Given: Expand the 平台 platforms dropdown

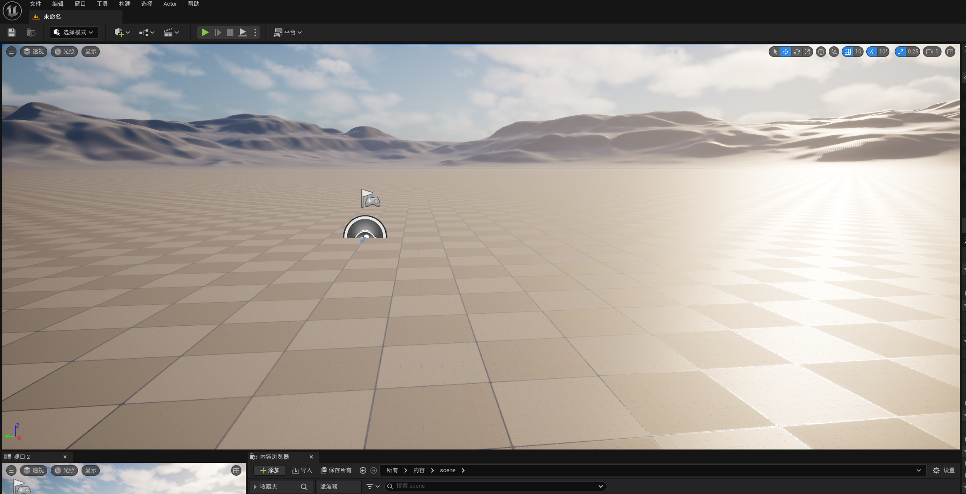Looking at the screenshot, I should pyautogui.click(x=288, y=32).
